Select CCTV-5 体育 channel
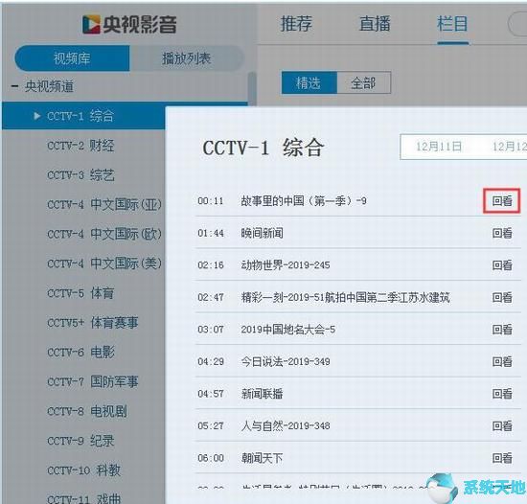 (80, 293)
